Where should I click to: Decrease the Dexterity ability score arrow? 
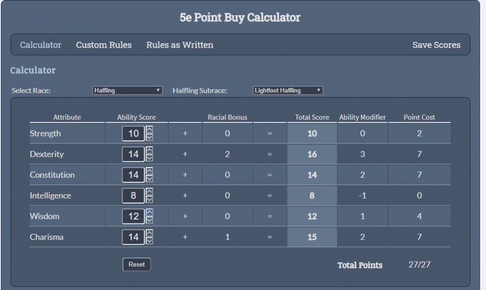tap(149, 158)
